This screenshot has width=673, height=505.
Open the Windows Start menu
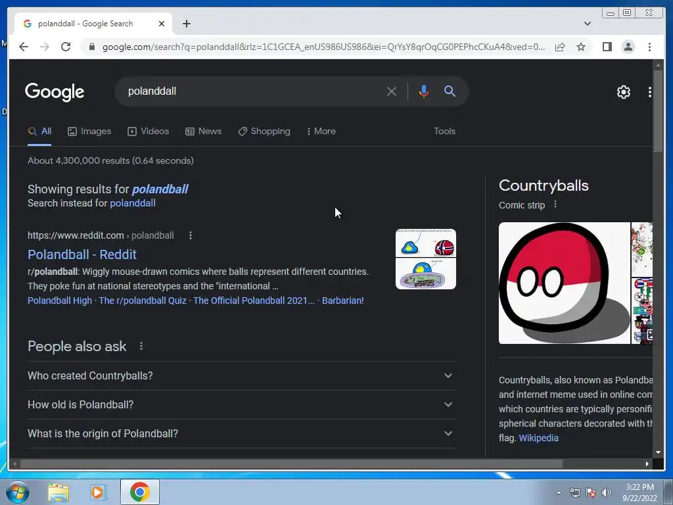pyautogui.click(x=18, y=492)
